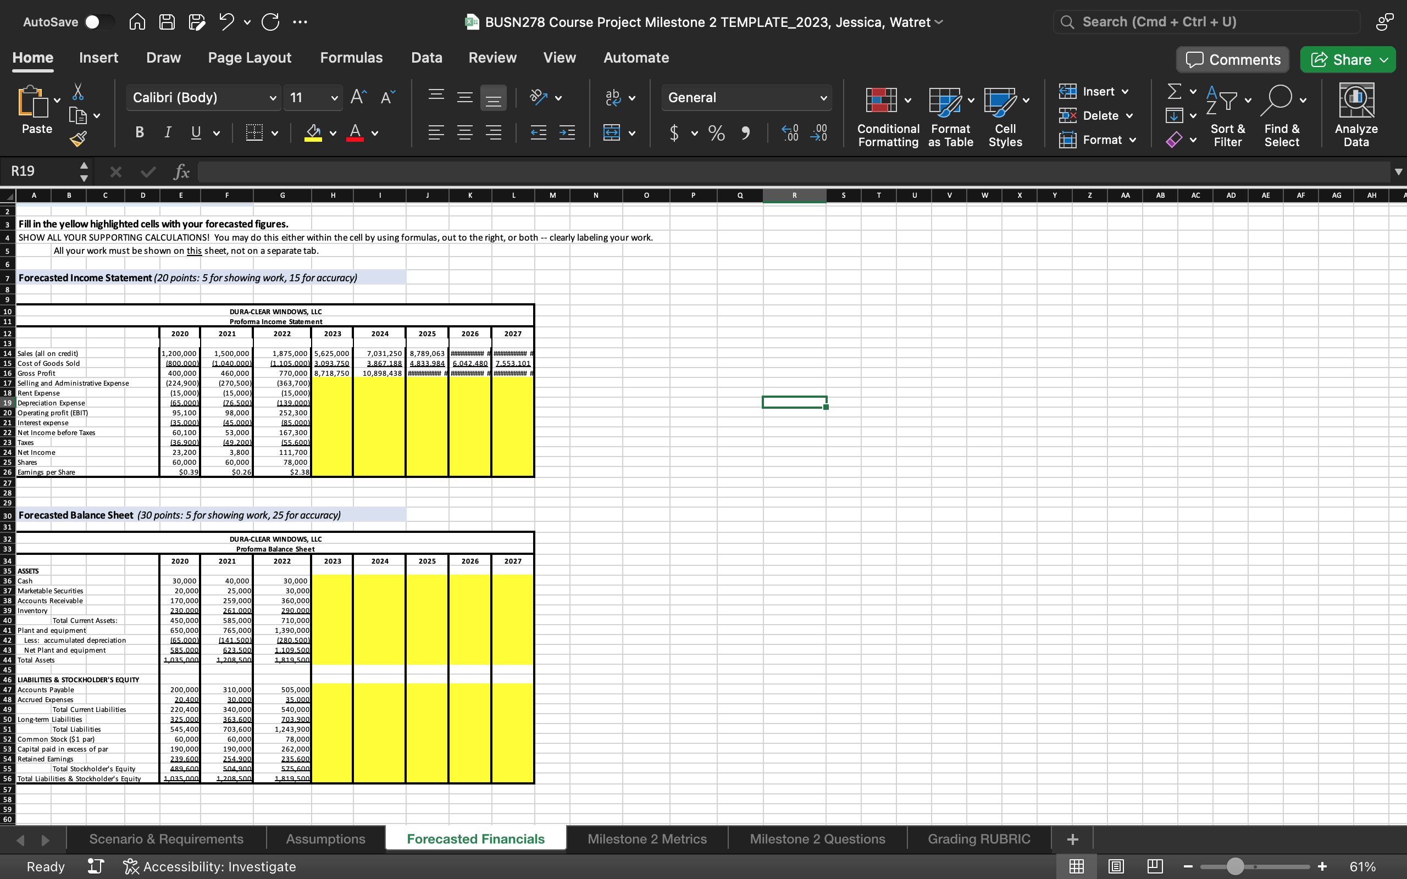Toggle Italic formatting

click(x=168, y=132)
